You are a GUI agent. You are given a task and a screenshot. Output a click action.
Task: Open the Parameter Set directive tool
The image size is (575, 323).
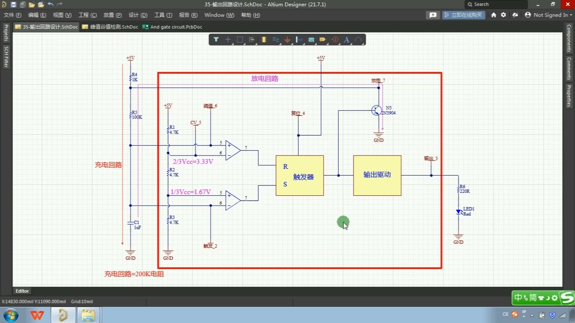coord(335,40)
